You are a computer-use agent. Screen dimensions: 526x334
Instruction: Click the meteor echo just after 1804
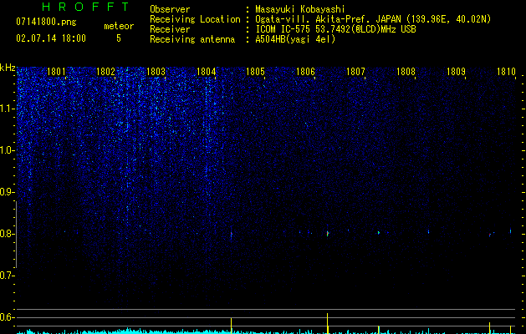pos(231,234)
